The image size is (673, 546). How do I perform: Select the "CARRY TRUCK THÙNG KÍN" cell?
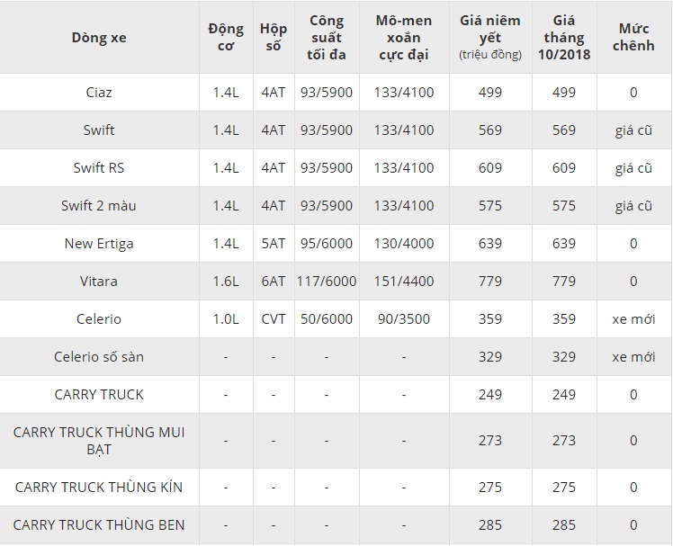coord(99,488)
